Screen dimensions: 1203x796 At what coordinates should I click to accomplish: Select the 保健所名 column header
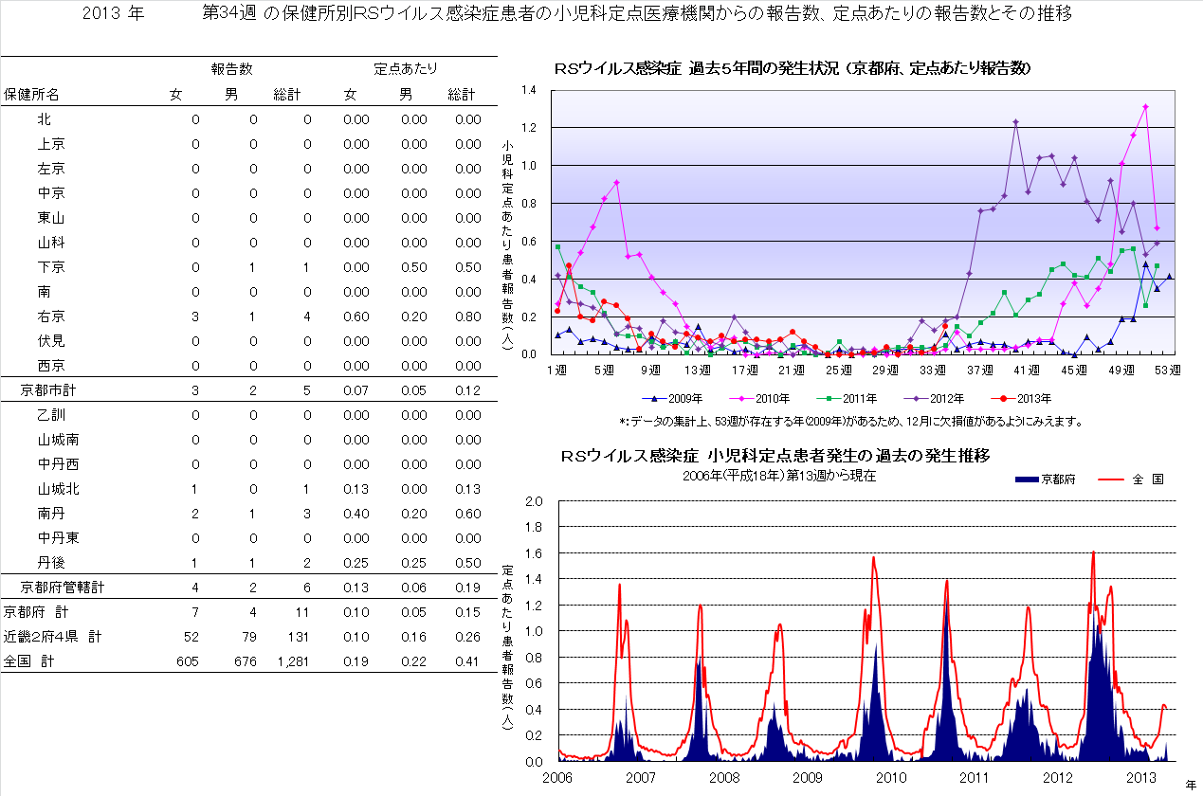point(31,95)
